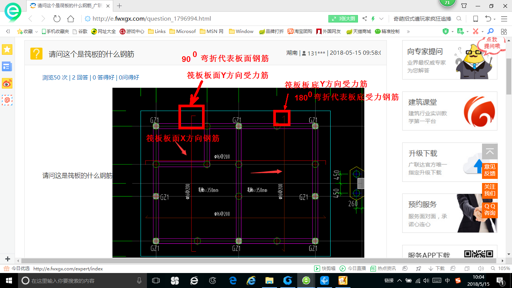Open the 游戏中心 bookmark
The image size is (512, 288).
[x=132, y=31]
